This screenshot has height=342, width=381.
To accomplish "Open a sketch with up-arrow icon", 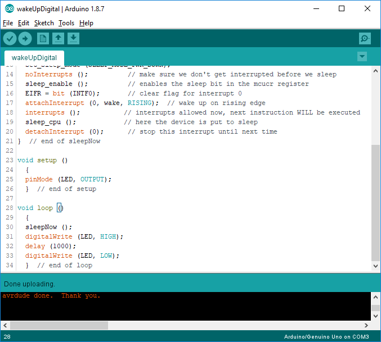I will tap(59, 39).
